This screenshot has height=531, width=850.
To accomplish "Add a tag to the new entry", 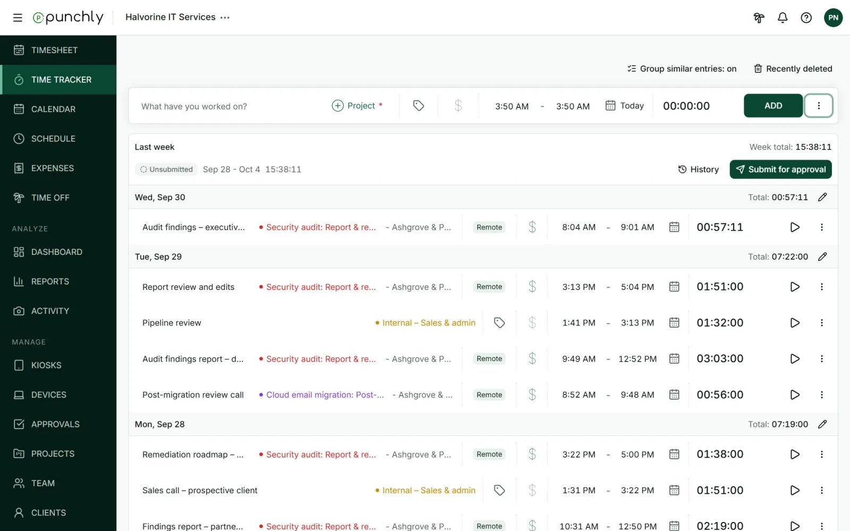I will [x=419, y=106].
